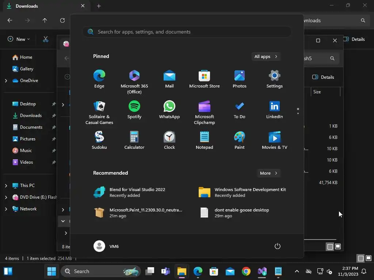Open the Mail pinned app
The image size is (374, 280).
tap(169, 79)
